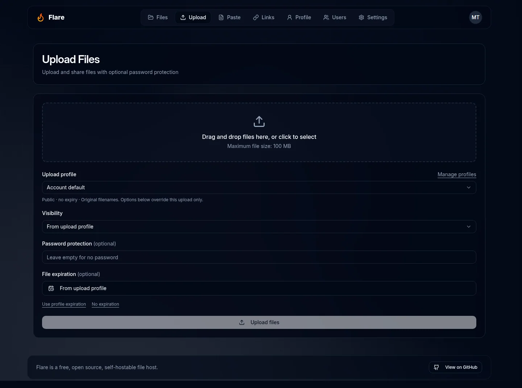522x388 pixels.
Task: Click the chevron on the From upload profile visibility selector
Action: (x=469, y=227)
